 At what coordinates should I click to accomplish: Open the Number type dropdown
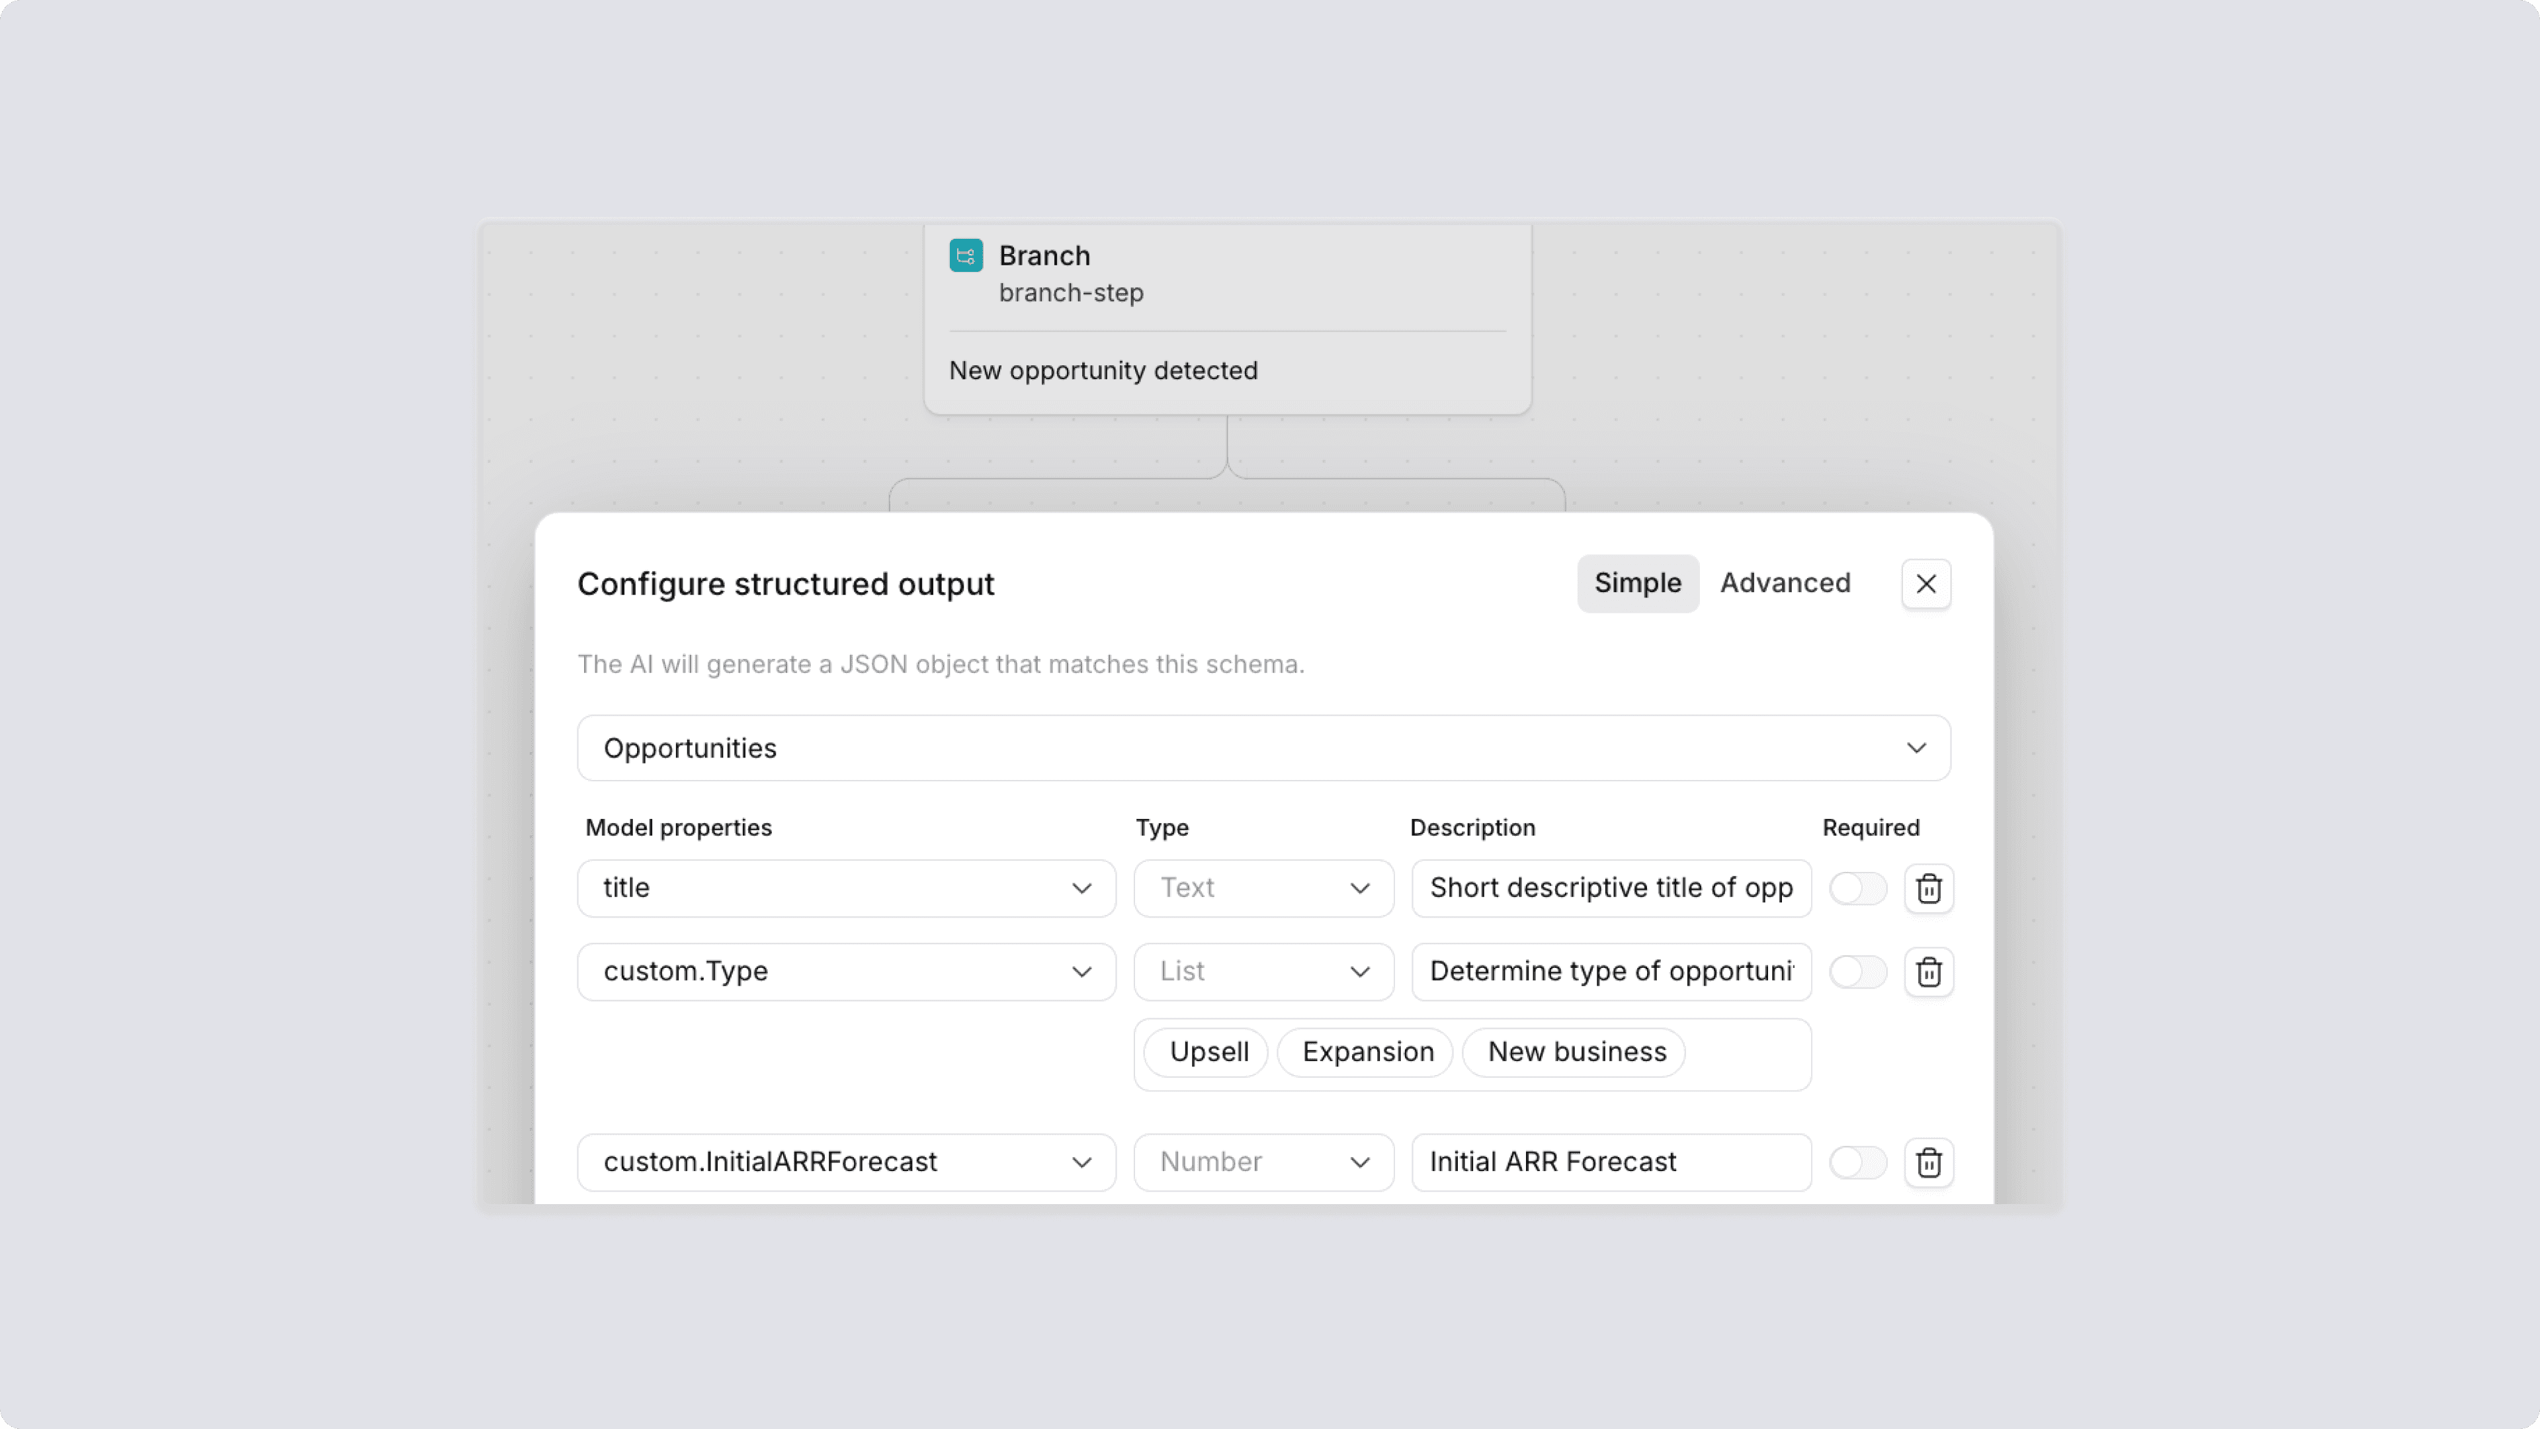1263,1163
